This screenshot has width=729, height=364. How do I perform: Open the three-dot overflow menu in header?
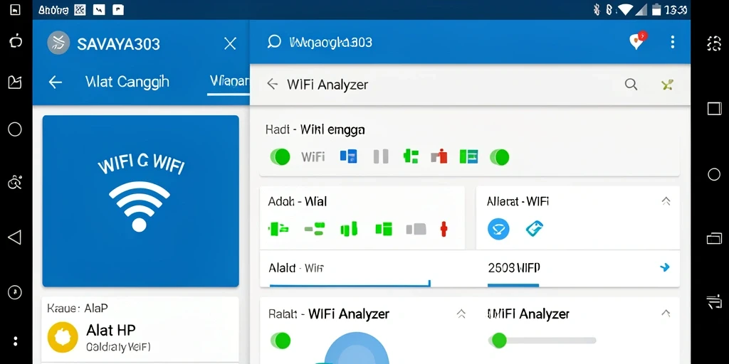click(x=672, y=42)
